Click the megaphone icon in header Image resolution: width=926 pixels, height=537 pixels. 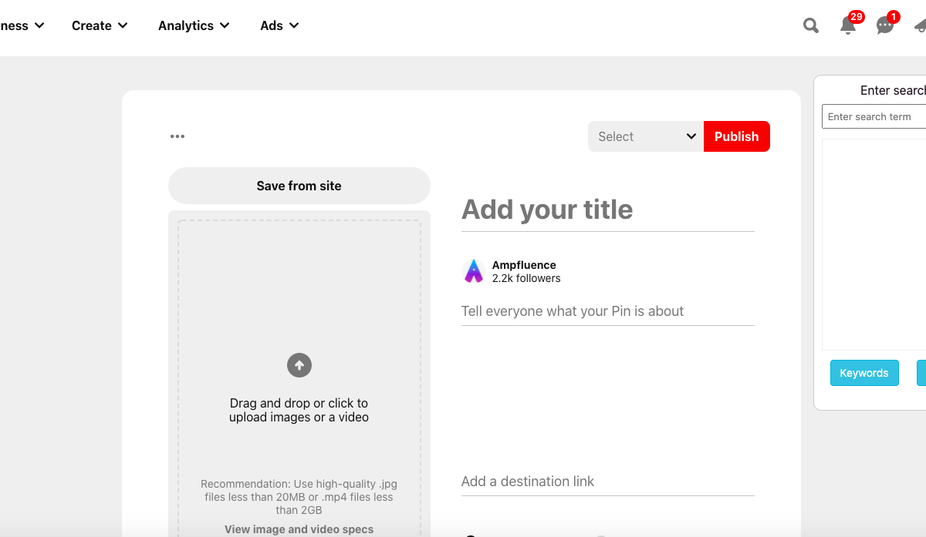920,25
